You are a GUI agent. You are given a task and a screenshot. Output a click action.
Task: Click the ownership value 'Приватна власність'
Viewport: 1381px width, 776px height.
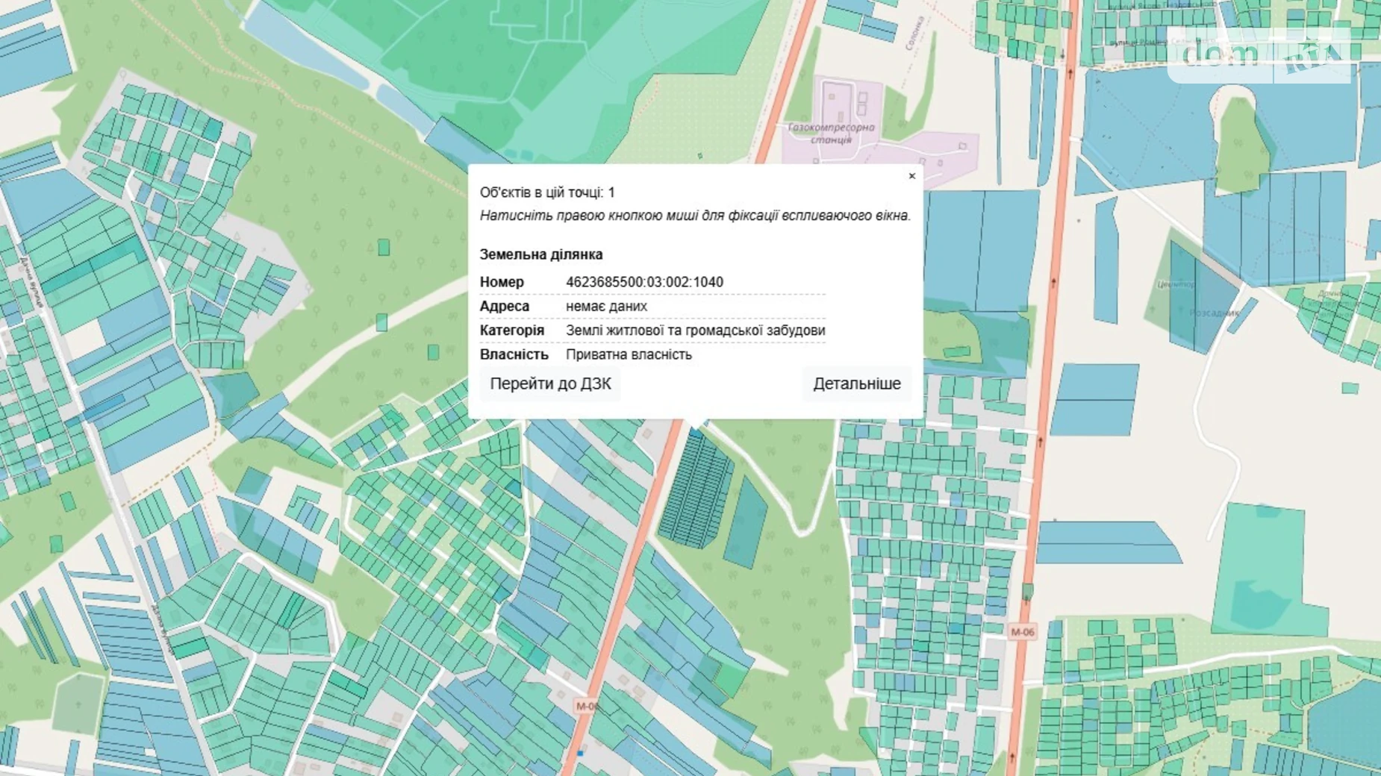[629, 354]
